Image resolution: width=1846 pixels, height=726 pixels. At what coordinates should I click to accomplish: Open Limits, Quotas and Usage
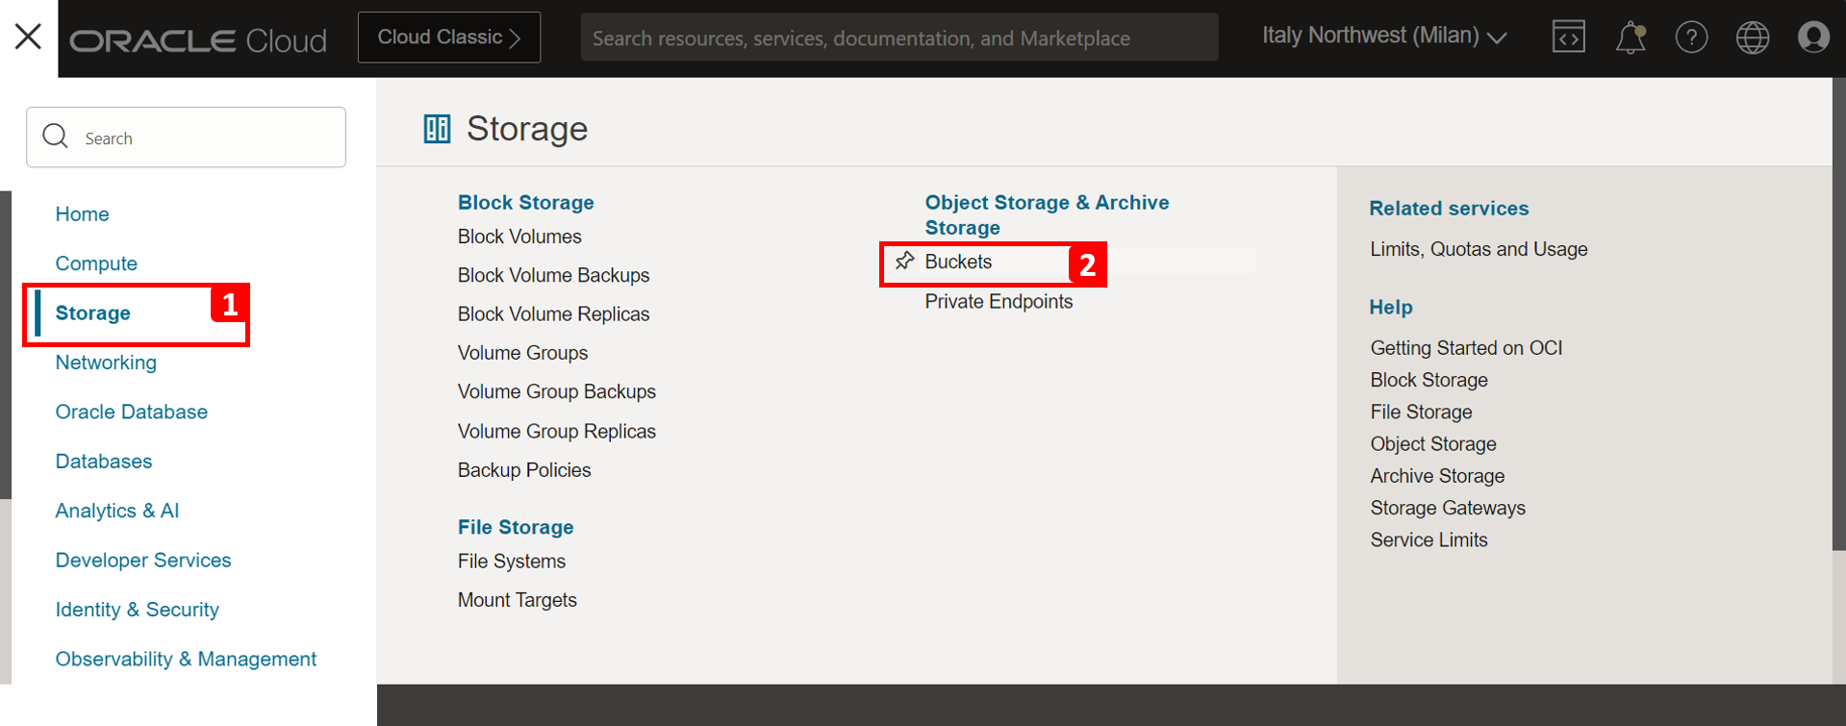(1479, 249)
